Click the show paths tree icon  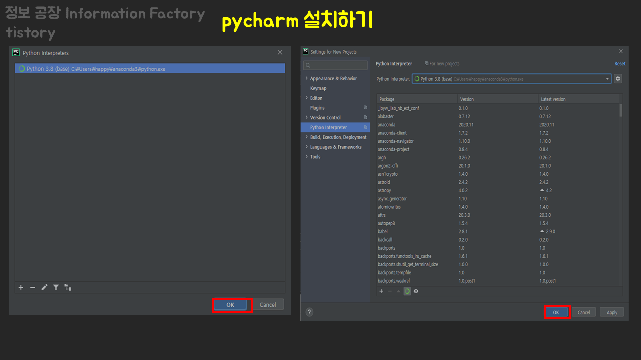click(x=68, y=287)
